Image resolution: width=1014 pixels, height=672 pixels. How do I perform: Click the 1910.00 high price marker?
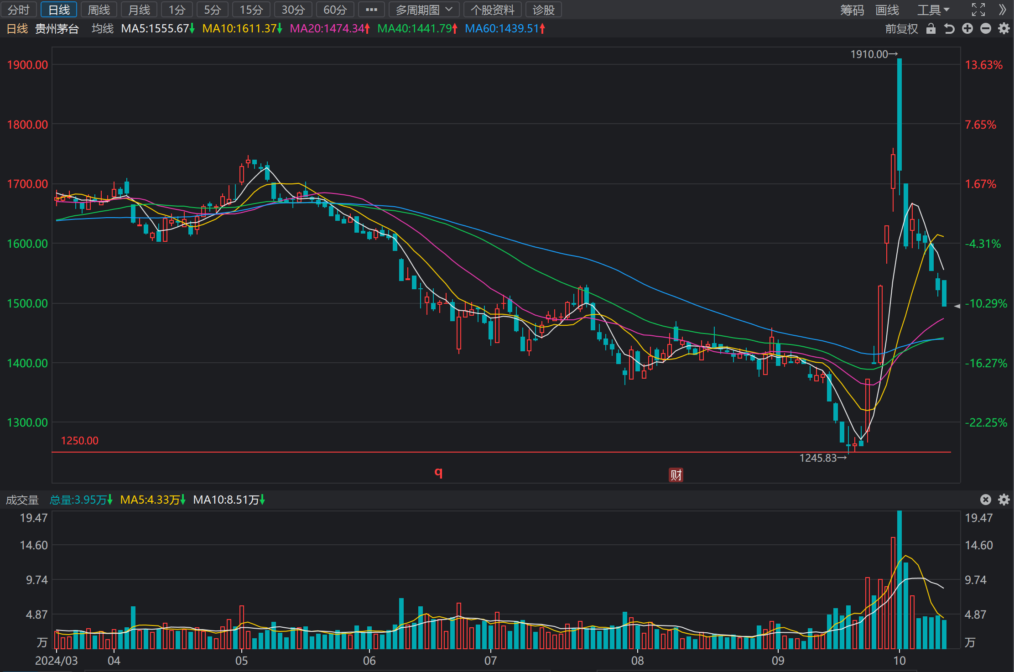pyautogui.click(x=874, y=54)
